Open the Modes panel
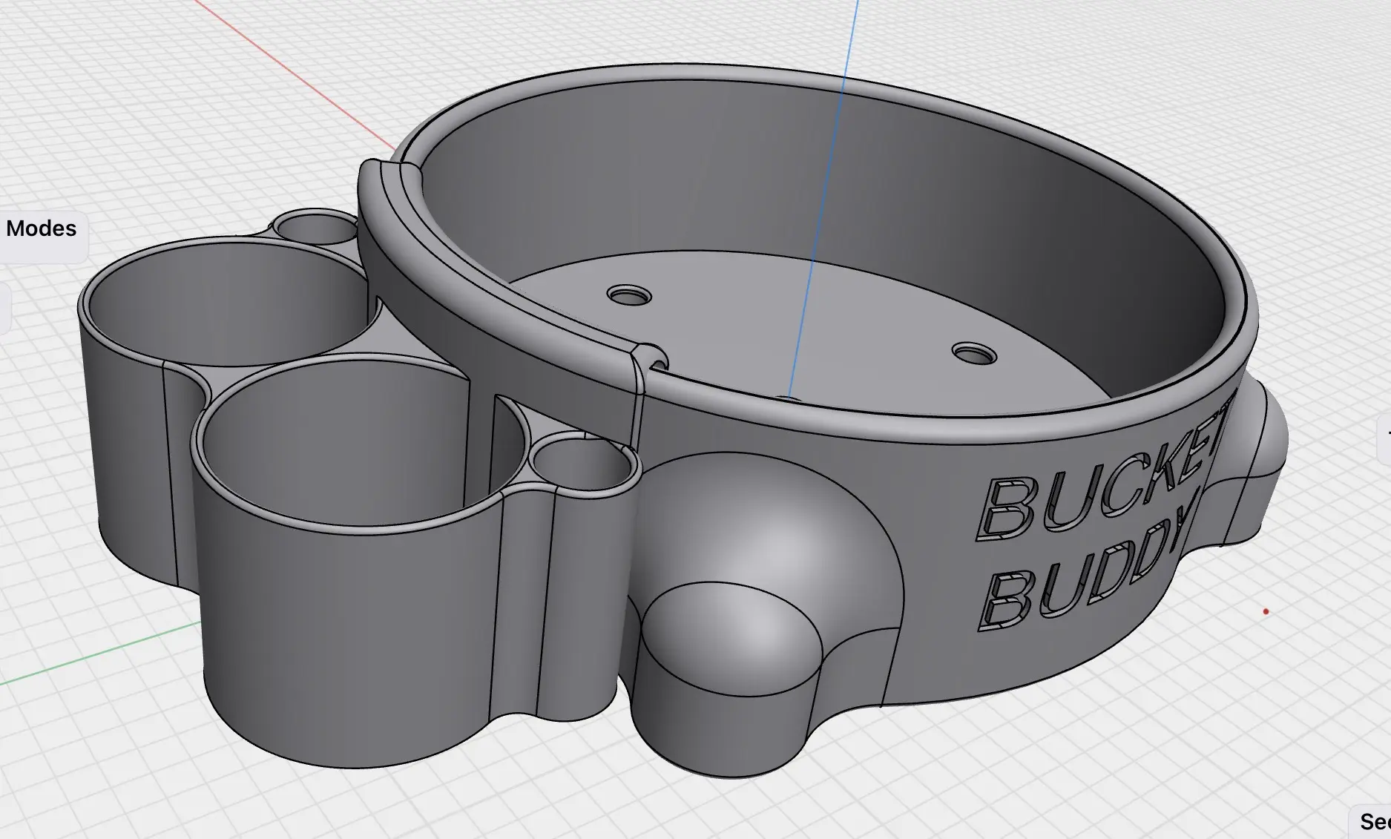 [41, 228]
